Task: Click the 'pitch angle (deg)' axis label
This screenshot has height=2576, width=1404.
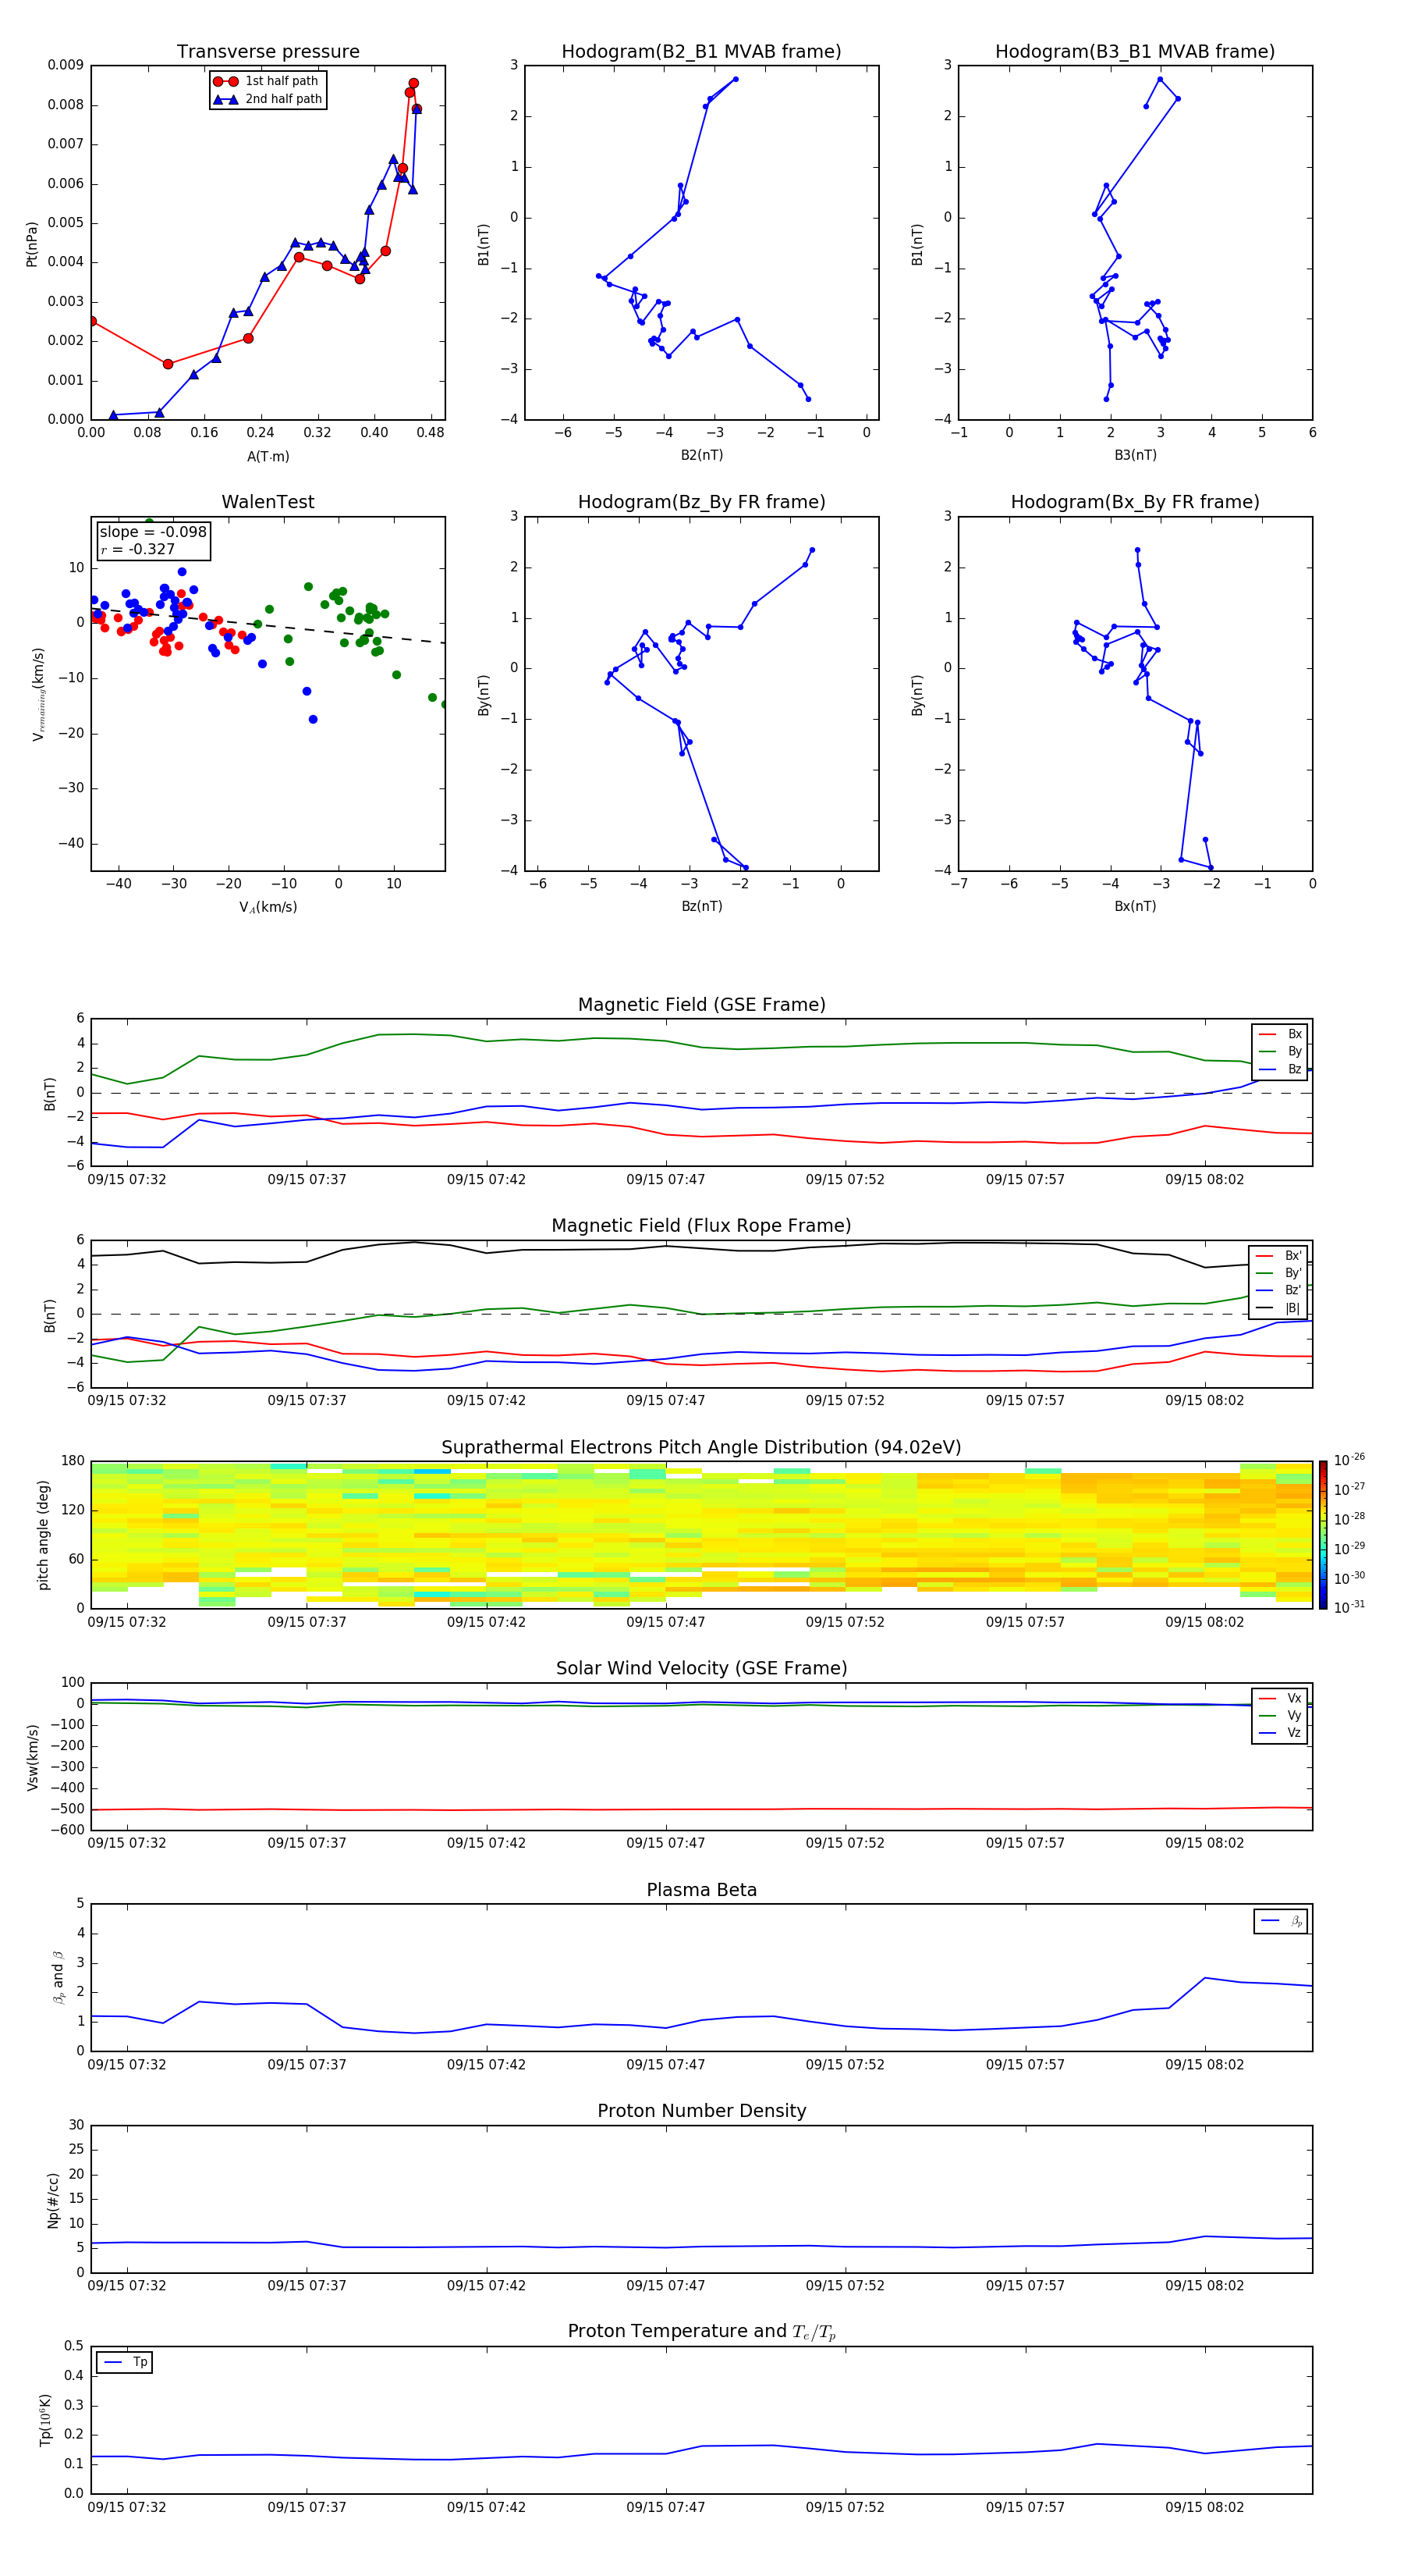Action: 43,1535
